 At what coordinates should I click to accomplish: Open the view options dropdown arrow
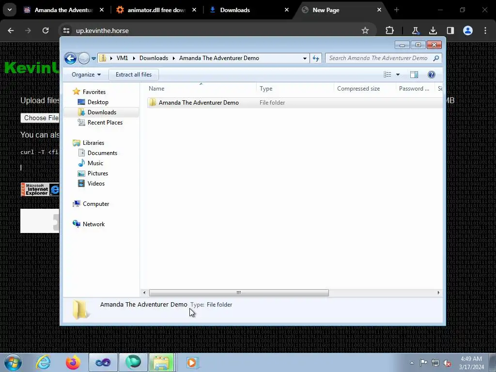398,75
